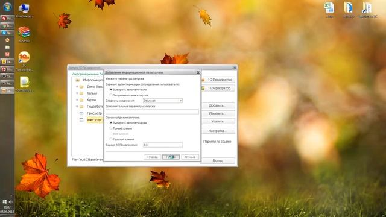386x217 pixels.
Task: Expand the Демо-базы folder in launcher tree
Action: (77, 87)
